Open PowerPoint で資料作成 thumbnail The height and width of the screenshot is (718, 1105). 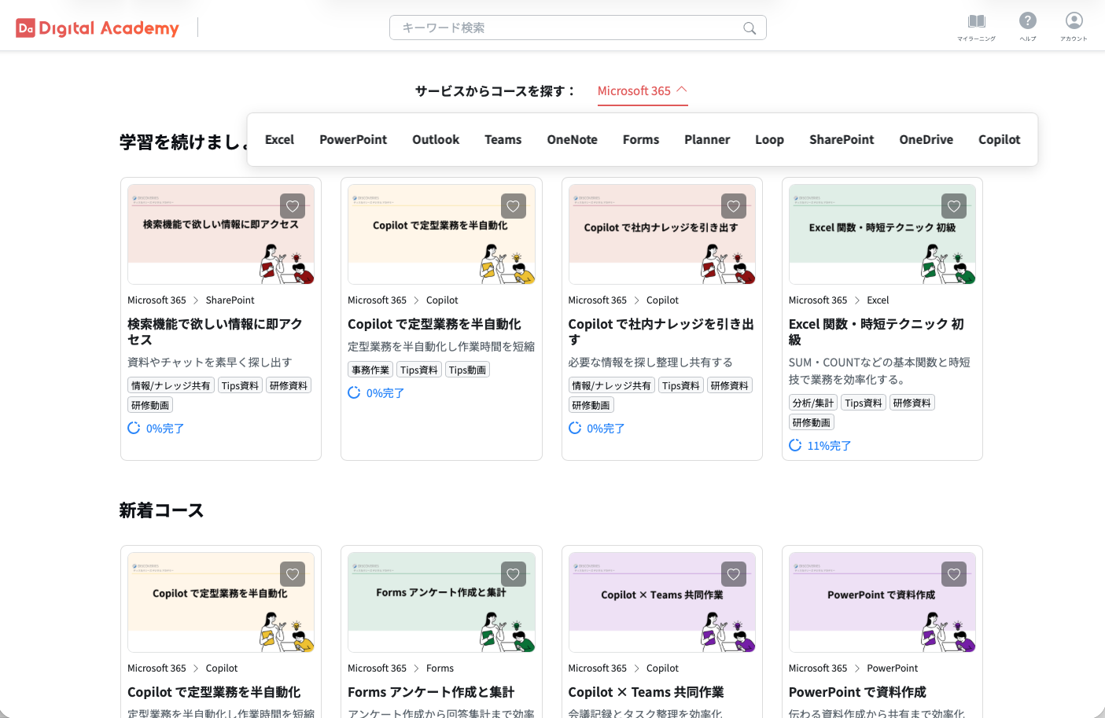882,602
